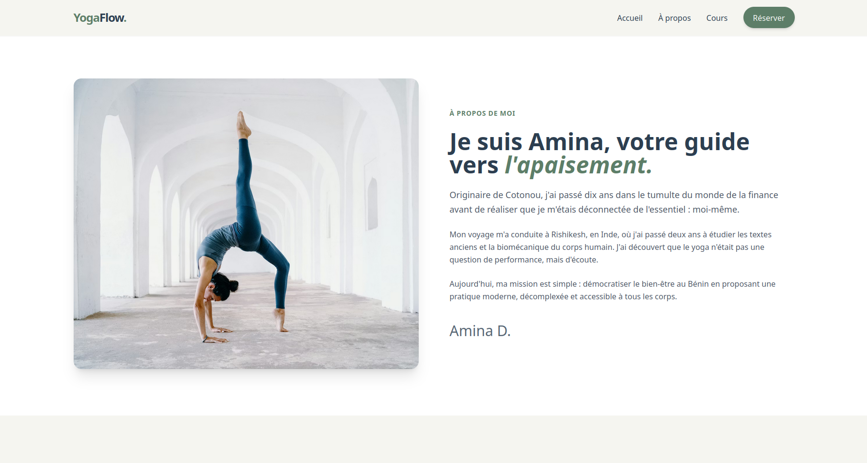Viewport: 867px width, 463px height.
Task: Click the YogaFlow logo
Action: [100, 18]
